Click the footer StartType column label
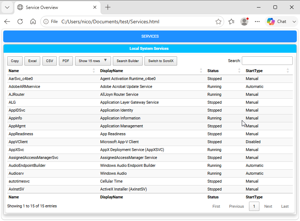 click(254, 197)
